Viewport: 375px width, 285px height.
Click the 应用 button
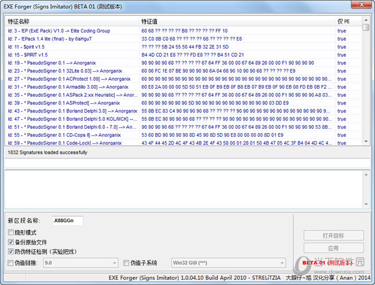pyautogui.click(x=334, y=248)
